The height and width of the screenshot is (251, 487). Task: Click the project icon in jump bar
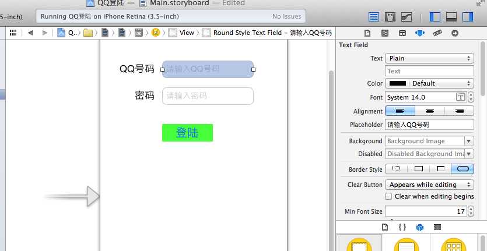click(x=61, y=33)
